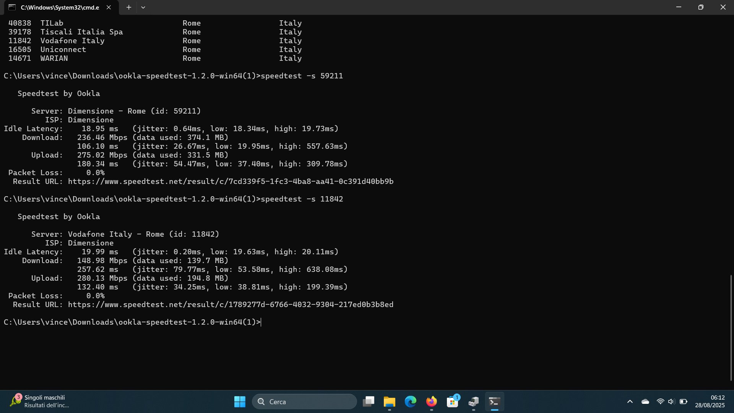Expand the terminal profiles dropdown chevron
Viewport: 734px width, 413px height.
point(143,7)
